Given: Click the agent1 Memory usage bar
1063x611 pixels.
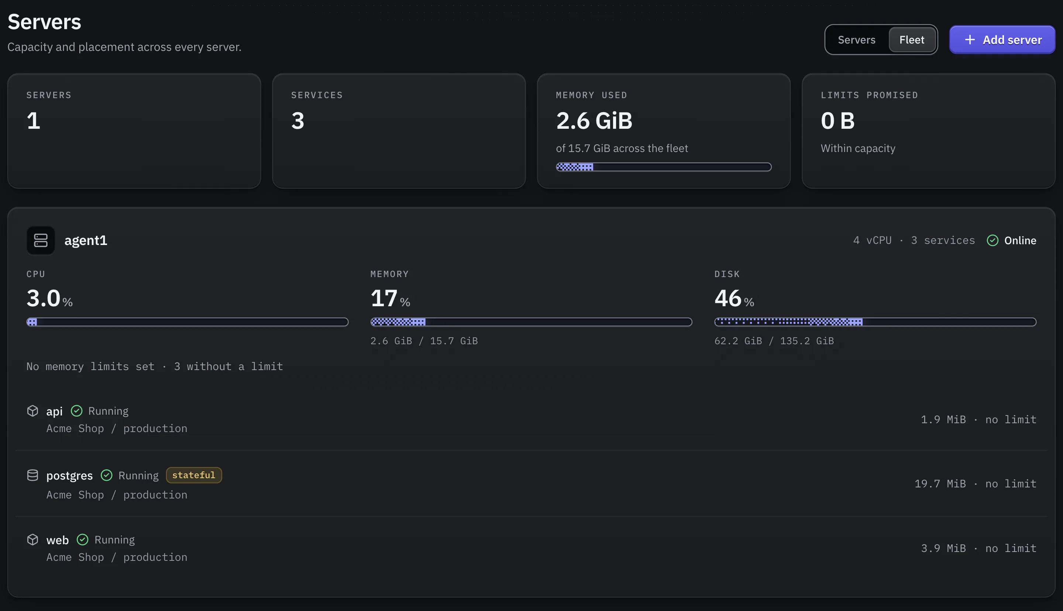Looking at the screenshot, I should tap(531, 322).
